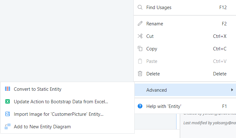Expand the Advanced submenu arrow
This screenshot has height=138, width=236.
(x=232, y=90)
